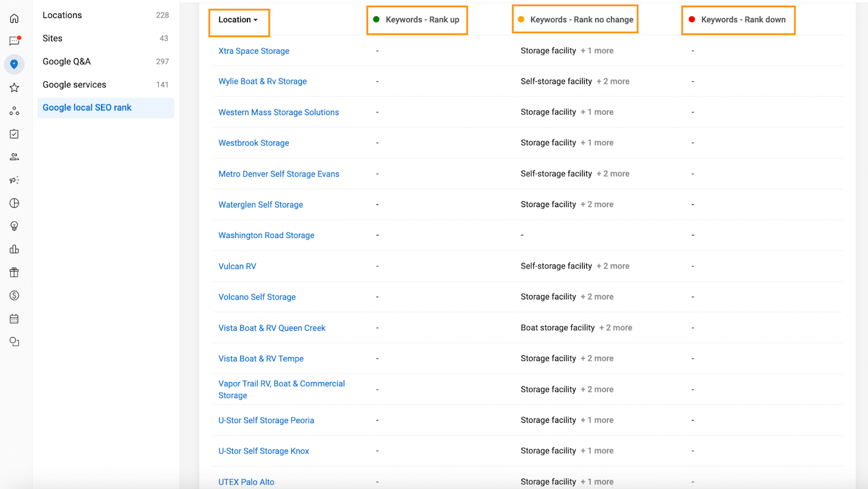Viewport: 868px width, 489px height.
Task: Expand '+1 more' for U-Stor Peoria row
Action: point(597,420)
